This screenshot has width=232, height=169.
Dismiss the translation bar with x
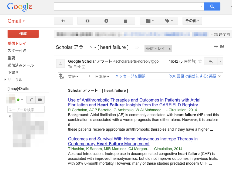click(x=219, y=76)
